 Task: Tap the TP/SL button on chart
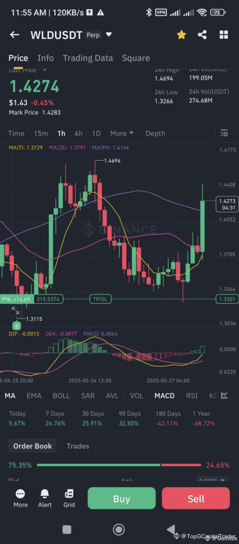pos(100,299)
